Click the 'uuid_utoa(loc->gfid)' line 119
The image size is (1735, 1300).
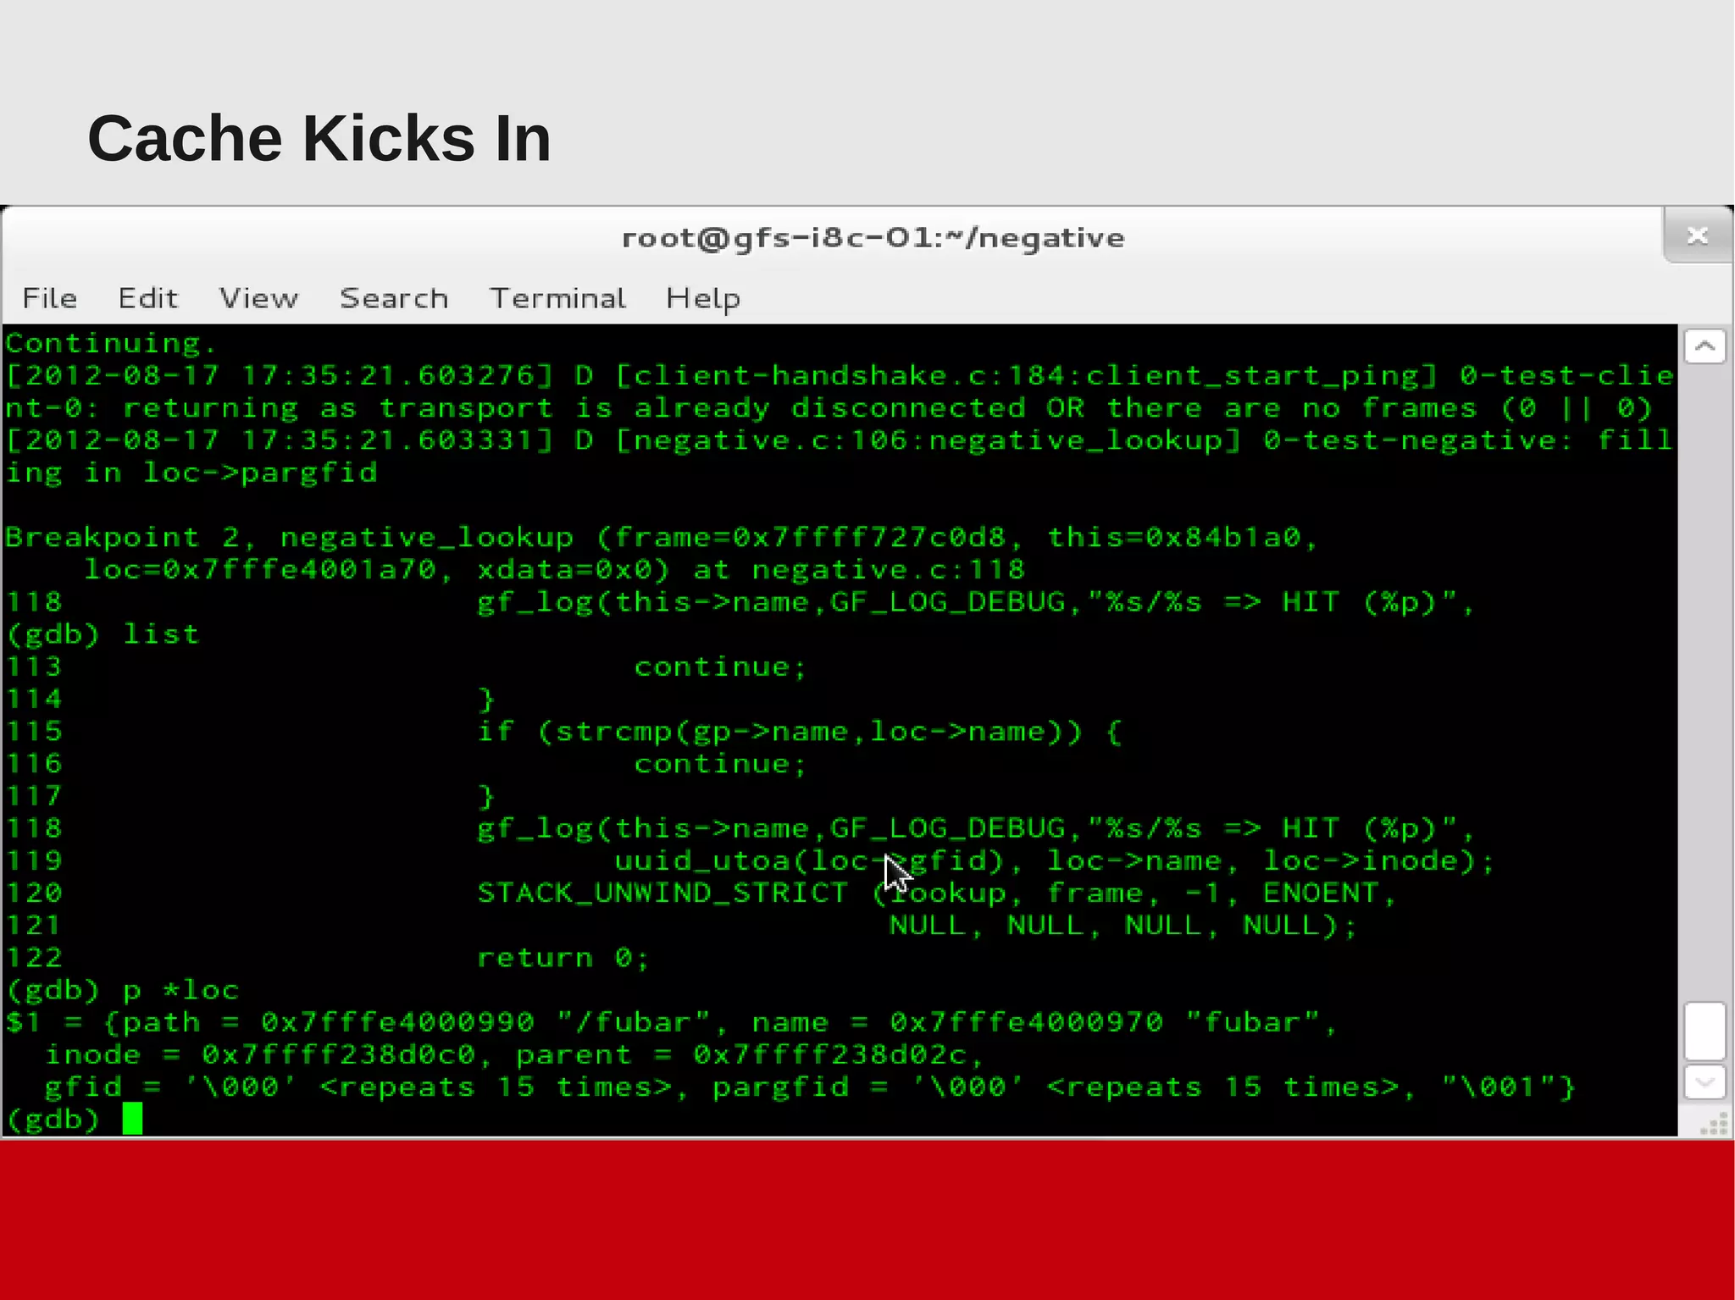[1055, 861]
